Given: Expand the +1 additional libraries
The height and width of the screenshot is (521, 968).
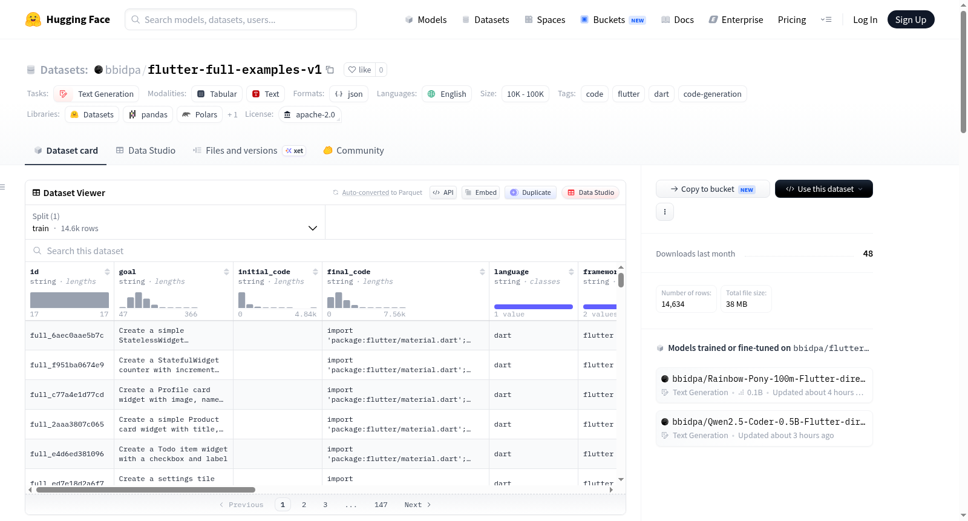Looking at the screenshot, I should tap(232, 114).
